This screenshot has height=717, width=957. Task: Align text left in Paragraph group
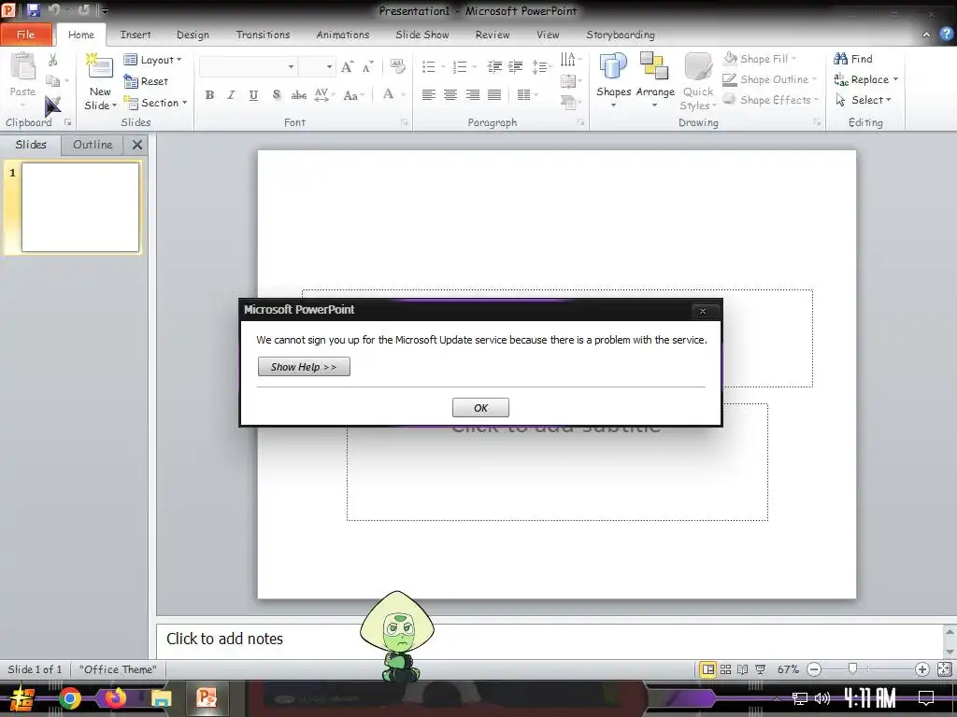pyautogui.click(x=428, y=94)
